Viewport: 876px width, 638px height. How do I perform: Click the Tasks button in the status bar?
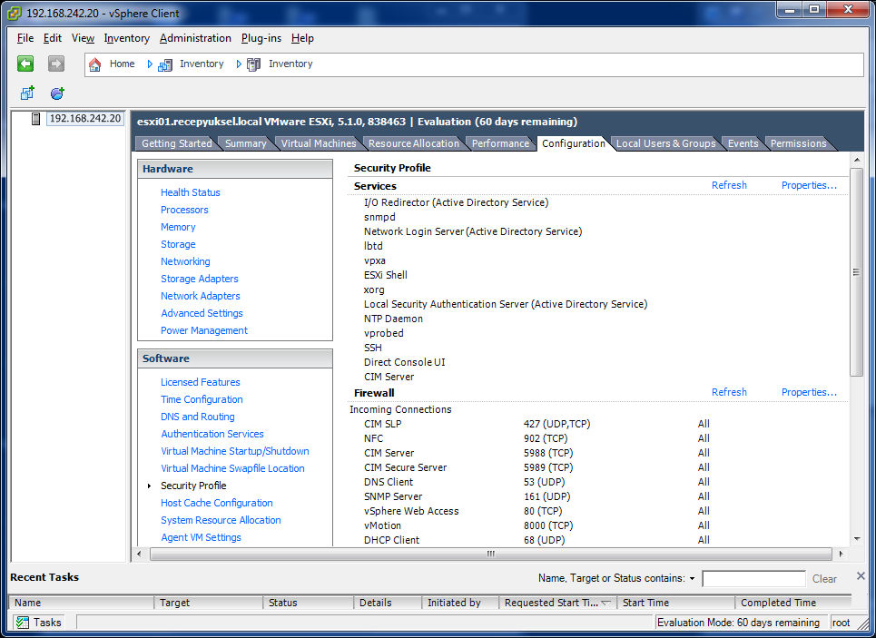[x=38, y=623]
